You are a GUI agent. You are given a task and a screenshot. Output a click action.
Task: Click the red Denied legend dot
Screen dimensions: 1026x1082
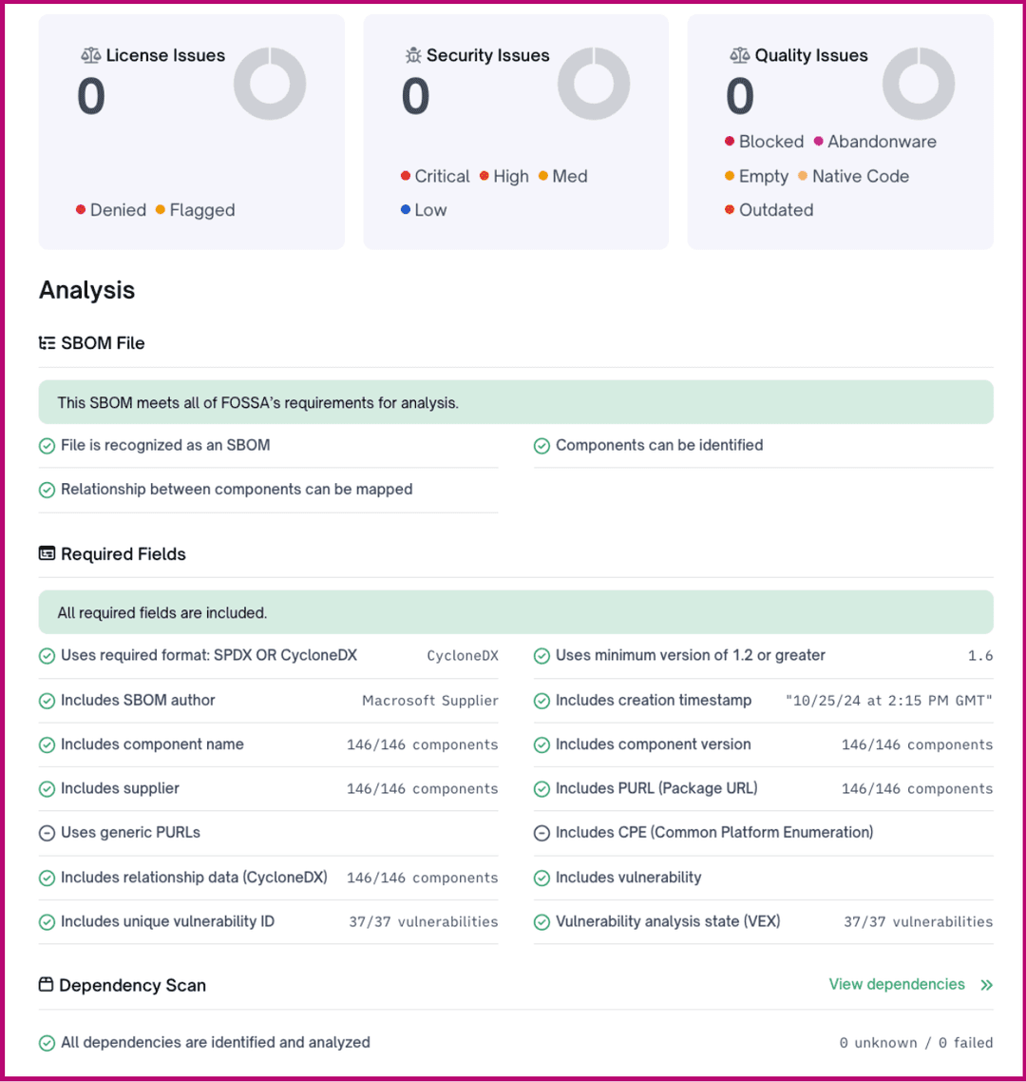(81, 210)
